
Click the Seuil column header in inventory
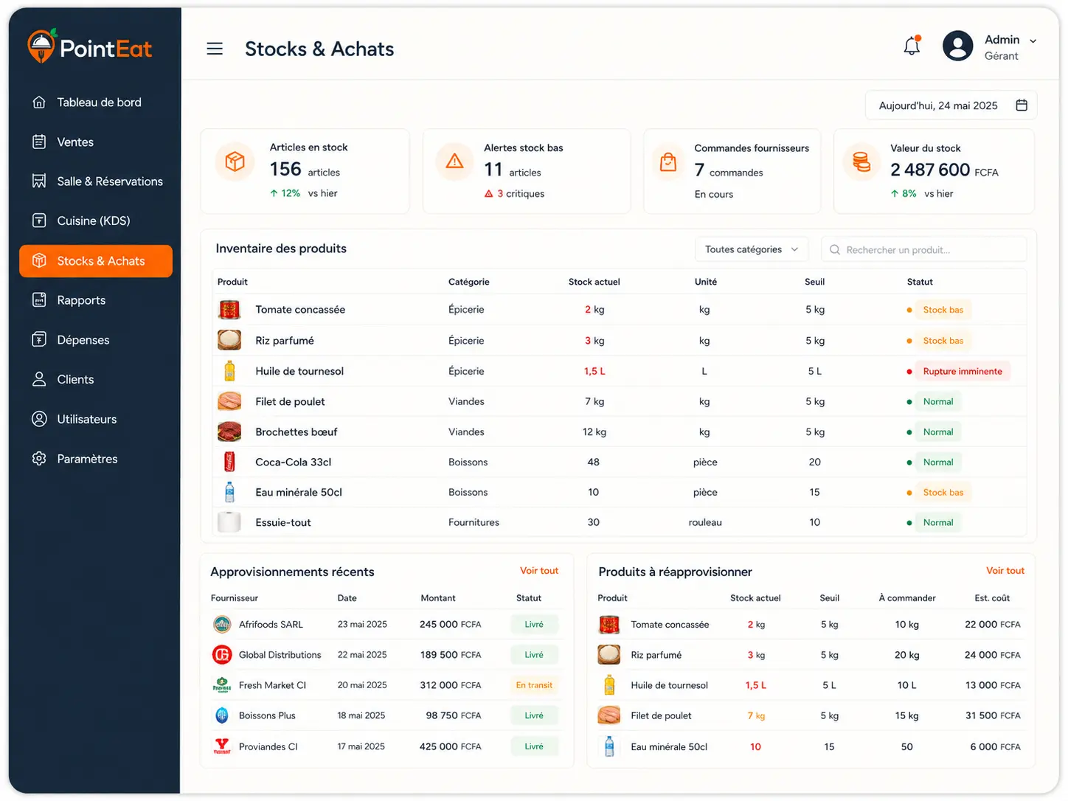(814, 282)
